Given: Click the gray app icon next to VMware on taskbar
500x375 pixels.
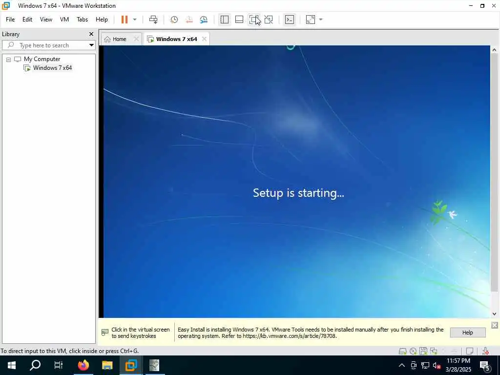Looking at the screenshot, I should coord(154,365).
